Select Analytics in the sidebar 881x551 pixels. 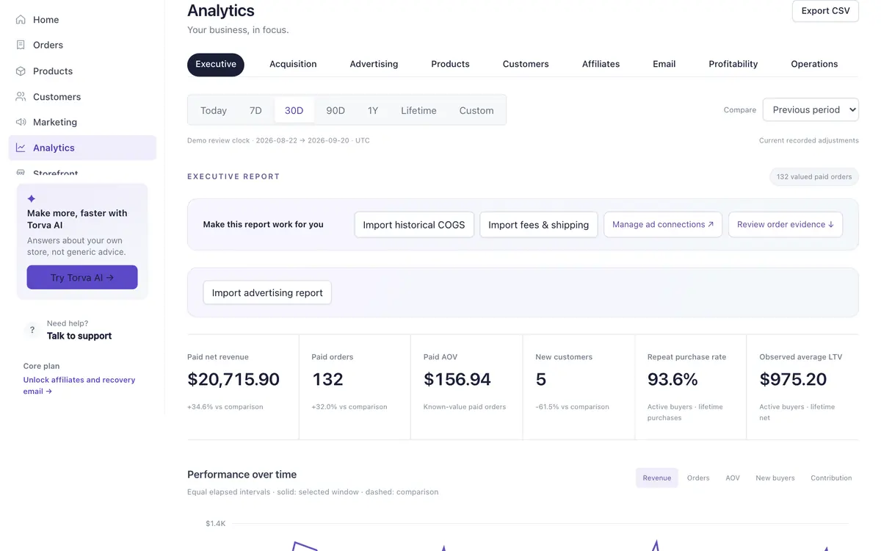point(82,148)
